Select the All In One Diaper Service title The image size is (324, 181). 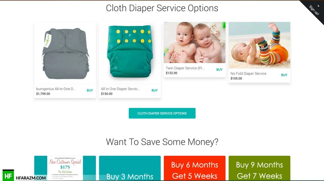(x=120, y=89)
